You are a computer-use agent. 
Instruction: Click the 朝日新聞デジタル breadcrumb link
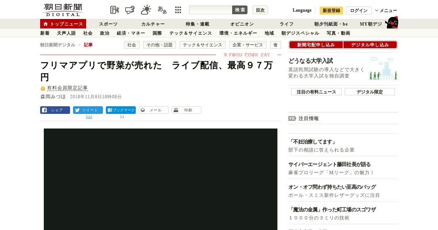(x=58, y=45)
